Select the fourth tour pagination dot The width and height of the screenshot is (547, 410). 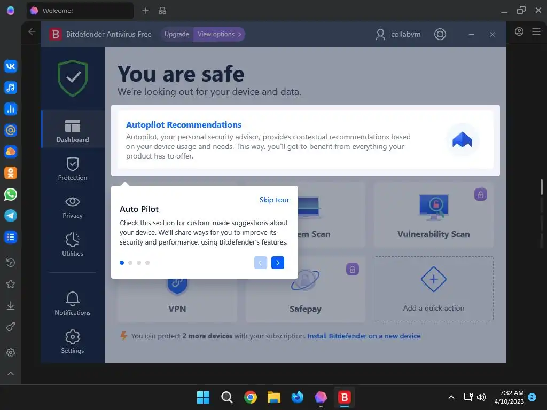[147, 263]
